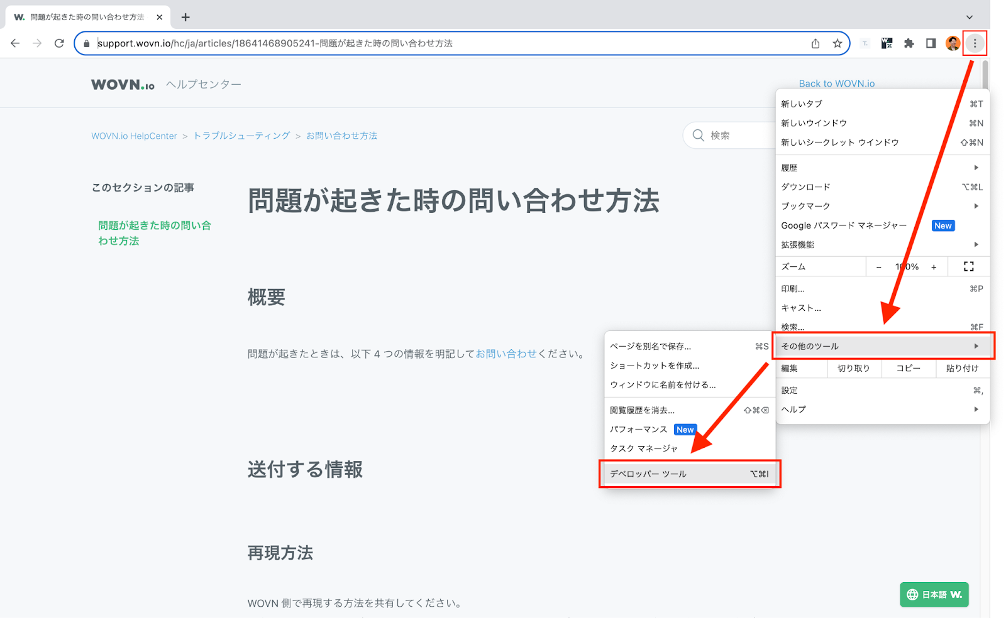The height and width of the screenshot is (618, 1006).
Task: Click the bookmark star icon
Action: tap(837, 43)
